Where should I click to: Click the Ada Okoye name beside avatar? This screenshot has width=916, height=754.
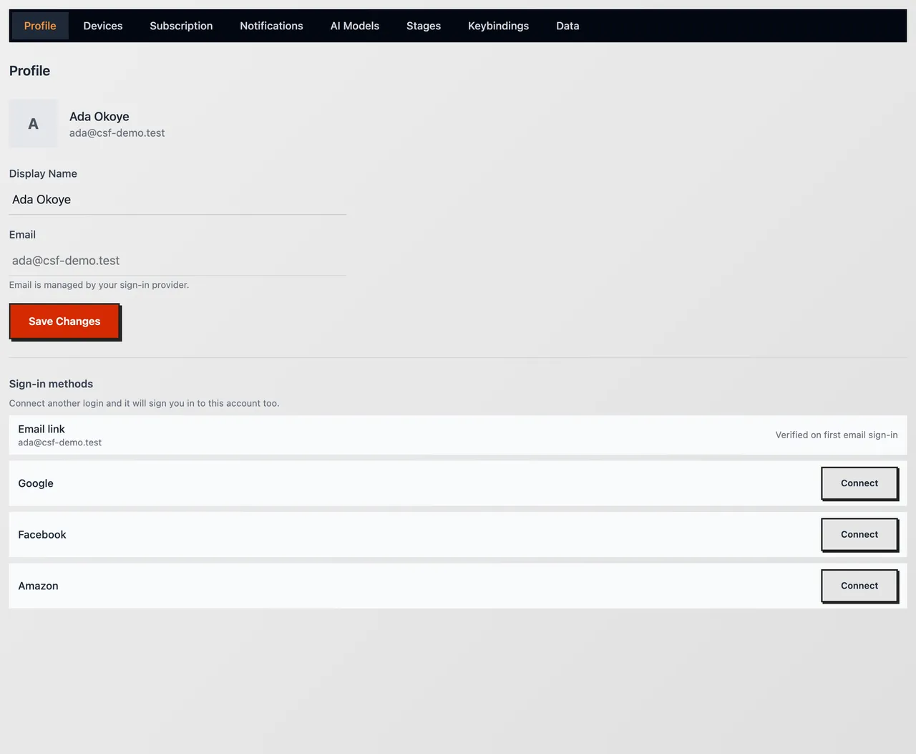99,117
